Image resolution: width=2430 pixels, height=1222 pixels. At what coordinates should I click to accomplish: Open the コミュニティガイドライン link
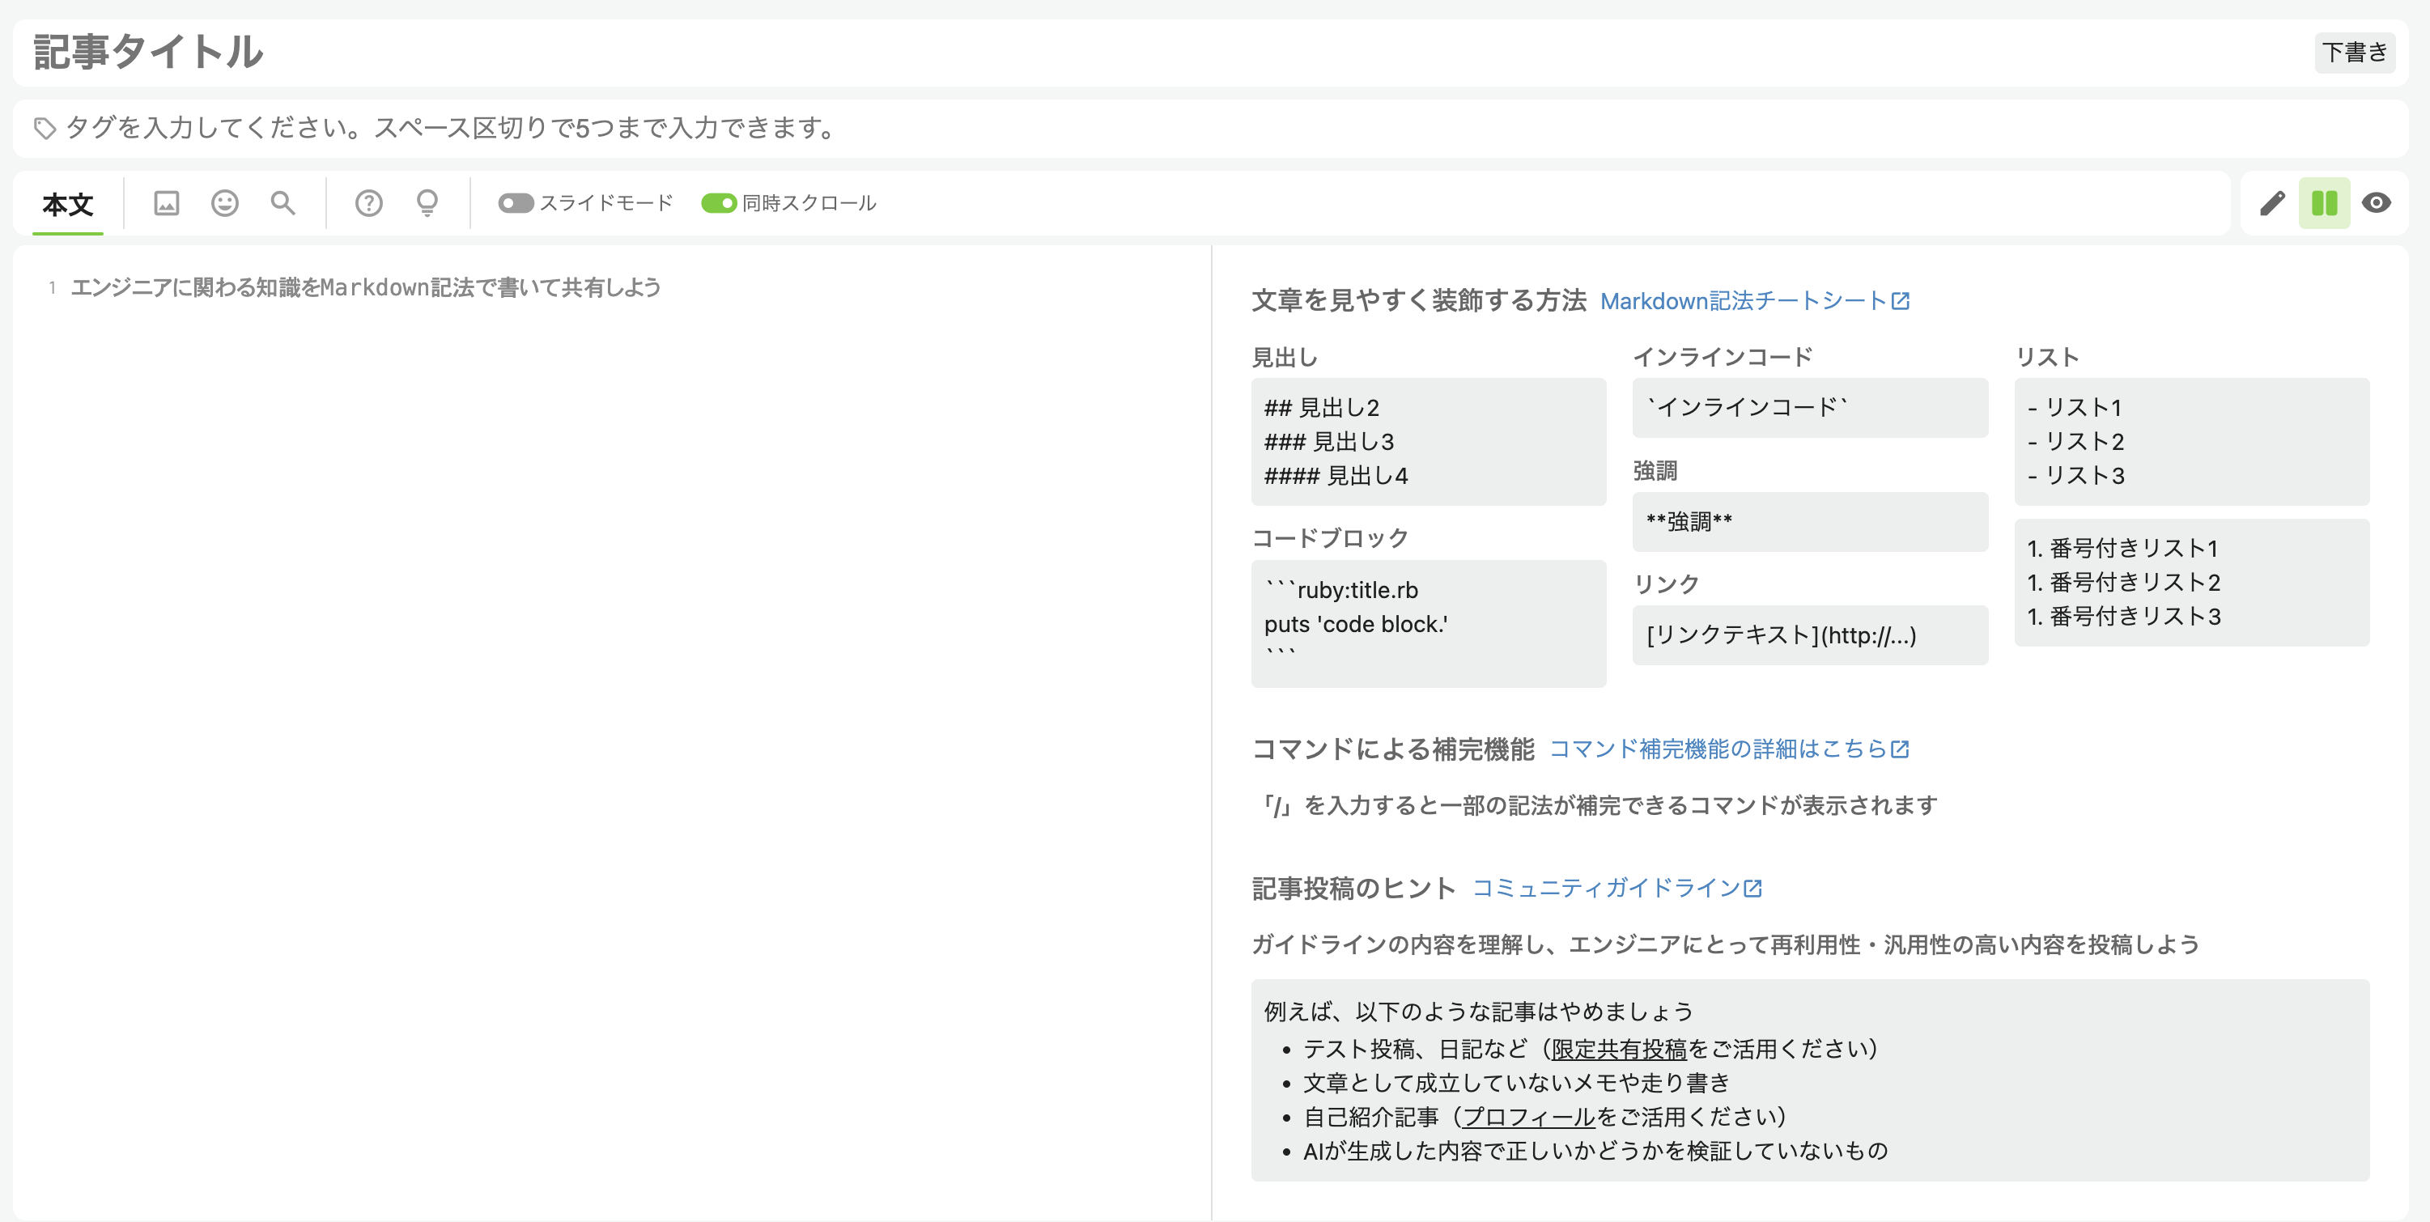coord(1615,887)
